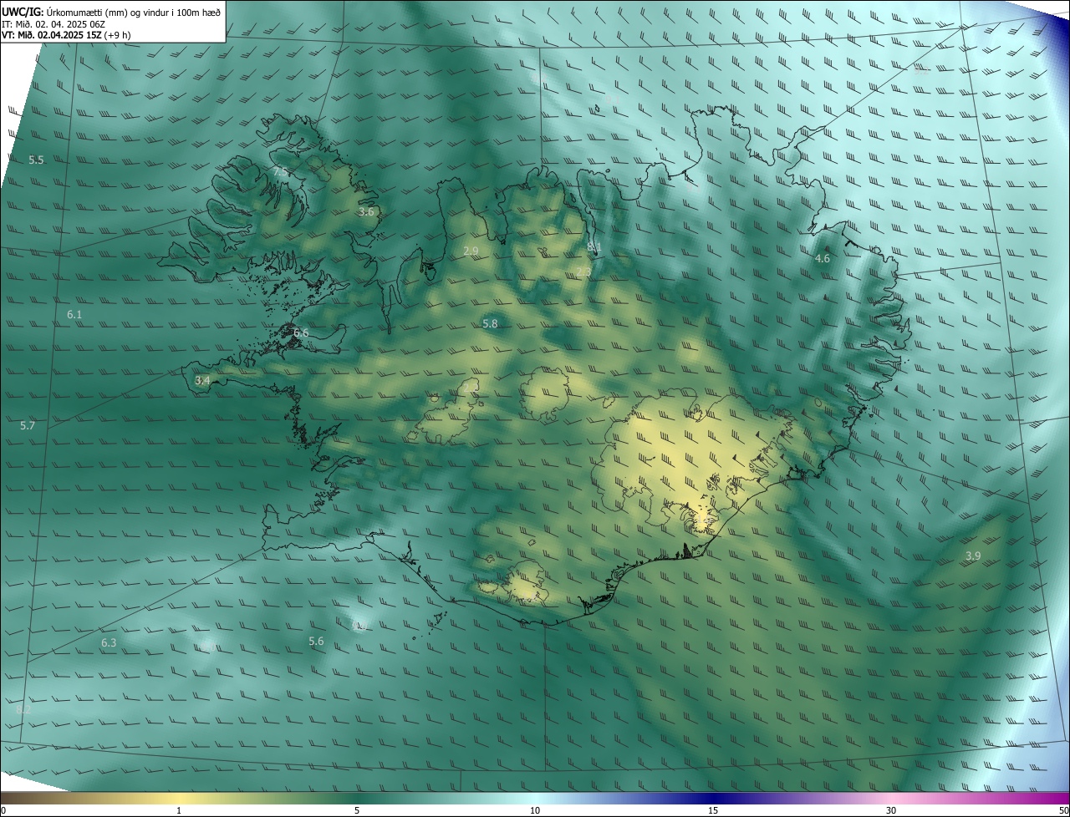Screen dimensions: 1070x817
Task: Click the 6.6 value label
Action: [x=301, y=333]
